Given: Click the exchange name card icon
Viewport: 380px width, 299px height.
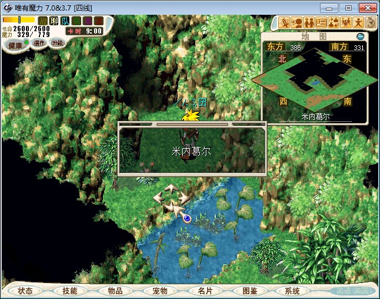Looking at the screenshot, I should coord(322,22).
